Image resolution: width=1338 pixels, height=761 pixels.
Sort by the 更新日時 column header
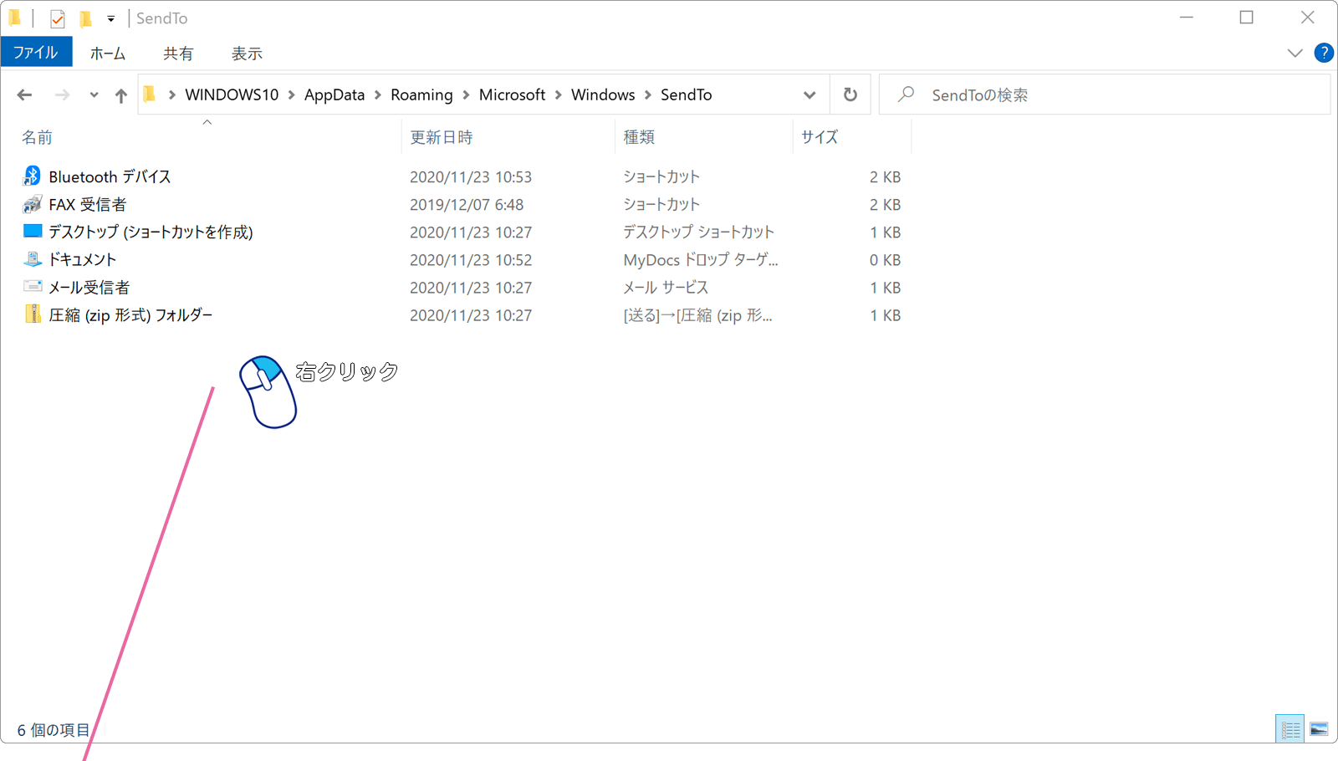(441, 137)
